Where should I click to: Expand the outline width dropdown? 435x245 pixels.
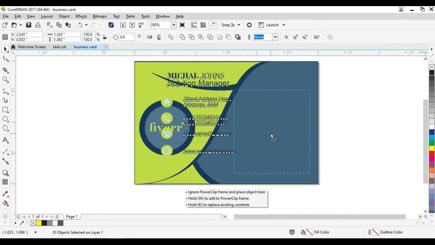(275, 37)
